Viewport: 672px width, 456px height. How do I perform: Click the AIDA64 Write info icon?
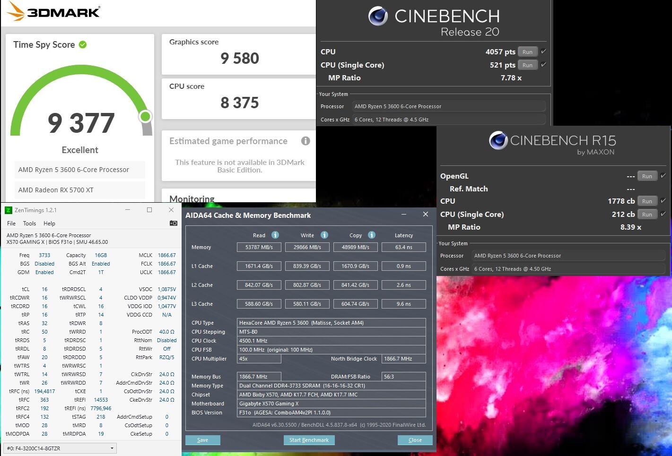(324, 235)
